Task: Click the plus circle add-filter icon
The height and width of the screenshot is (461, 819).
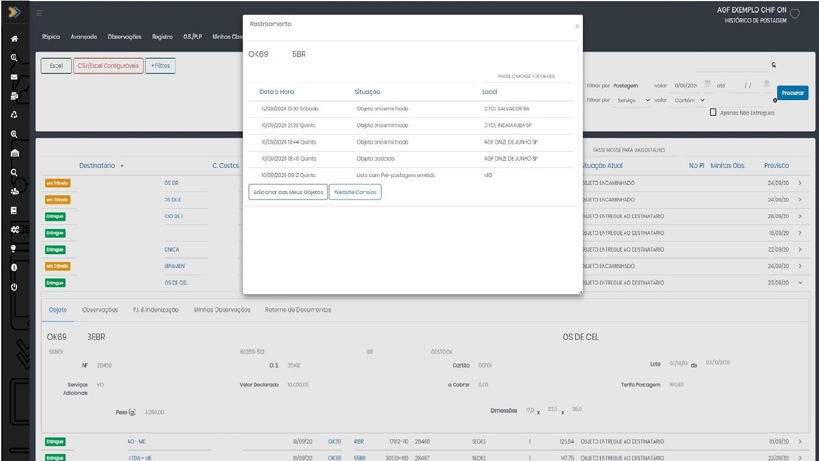Action: (775, 100)
